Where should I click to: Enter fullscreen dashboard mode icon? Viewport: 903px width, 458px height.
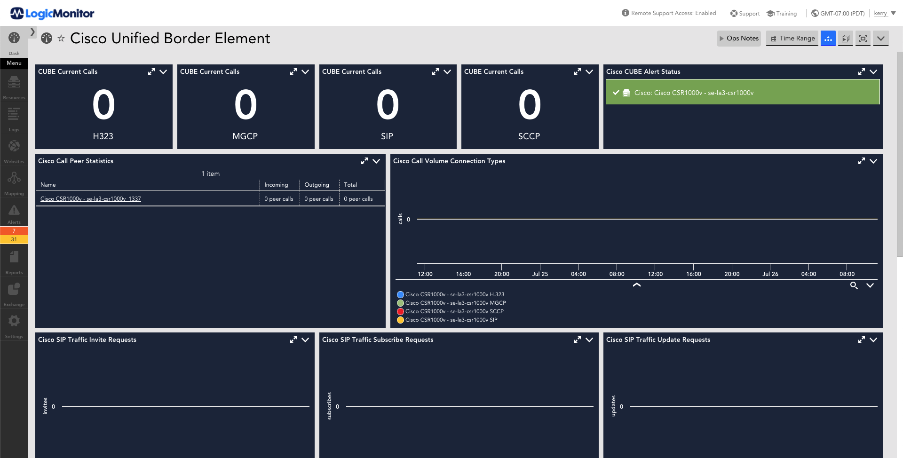(x=863, y=39)
